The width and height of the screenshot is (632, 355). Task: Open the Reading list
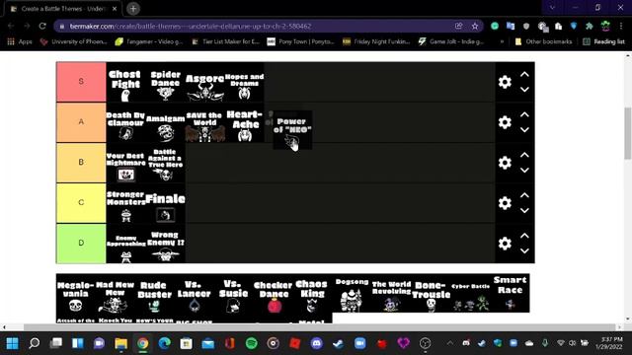603,41
